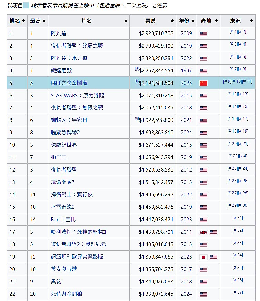
Task: Click the light blue legend color box
Action: 25,6
